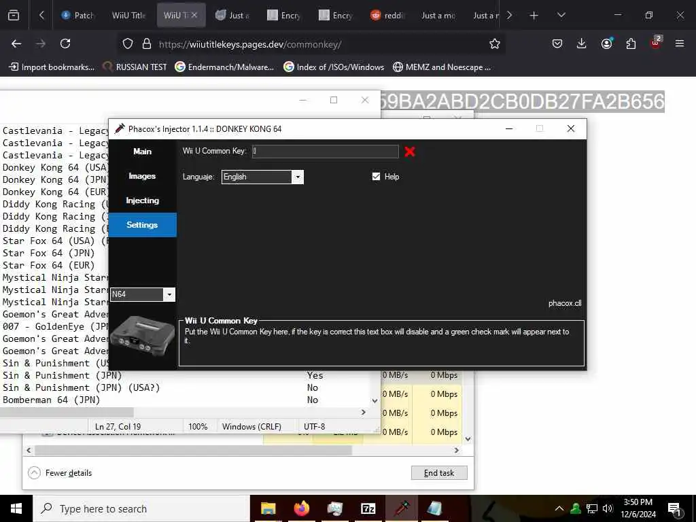Click the Nintendo 64 console image

click(143, 336)
